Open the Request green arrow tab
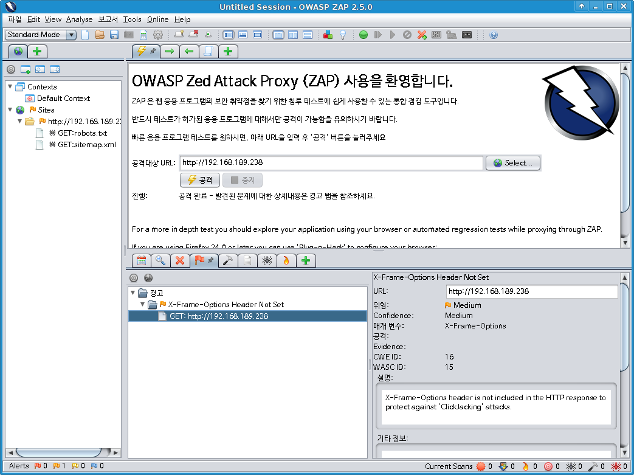This screenshot has height=475, width=634. tap(170, 51)
